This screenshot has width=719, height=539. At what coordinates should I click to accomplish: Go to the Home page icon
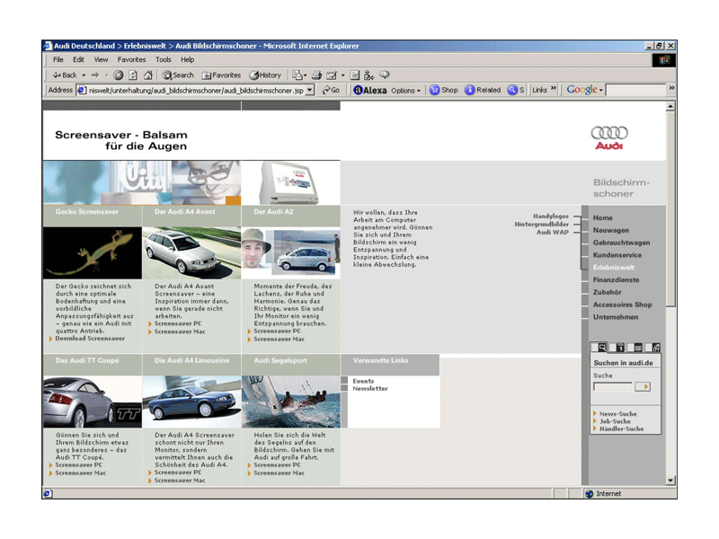[x=147, y=75]
